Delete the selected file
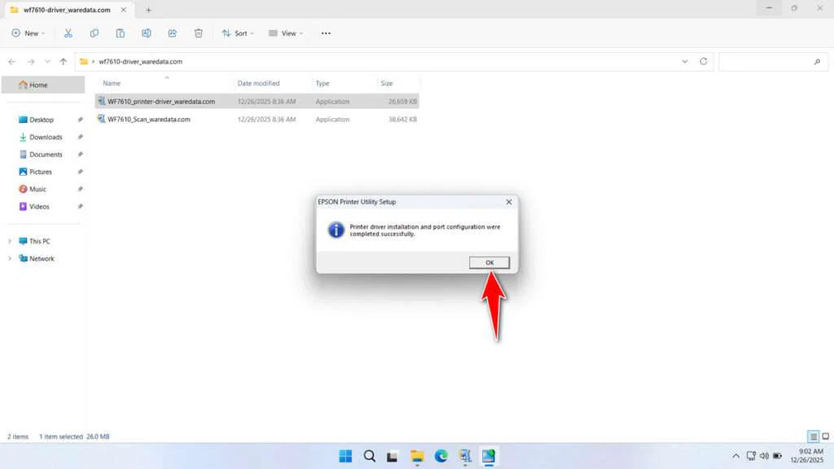 click(x=198, y=33)
